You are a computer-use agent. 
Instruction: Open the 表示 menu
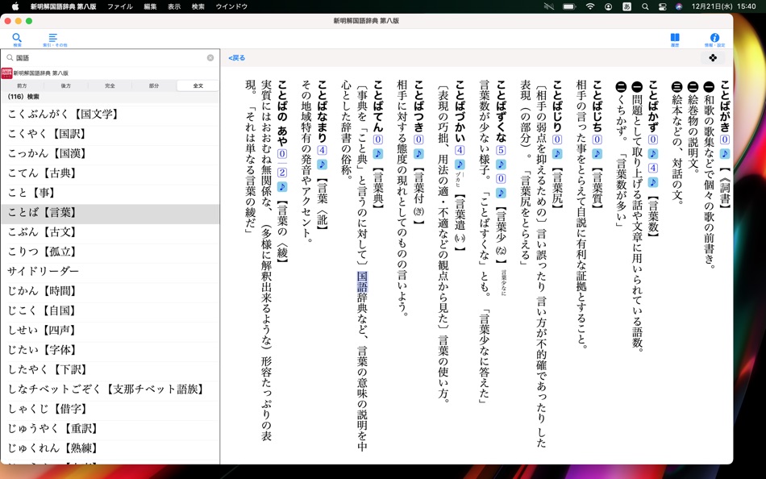tap(174, 6)
